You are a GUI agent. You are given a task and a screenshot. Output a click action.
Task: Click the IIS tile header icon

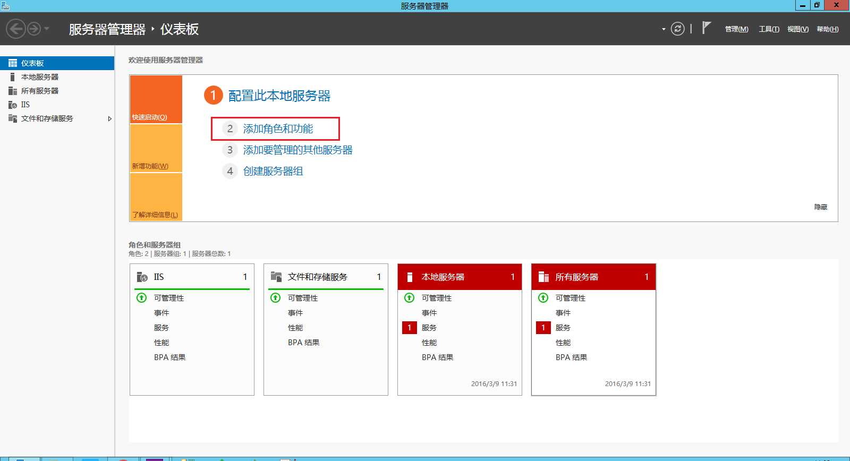(x=142, y=277)
